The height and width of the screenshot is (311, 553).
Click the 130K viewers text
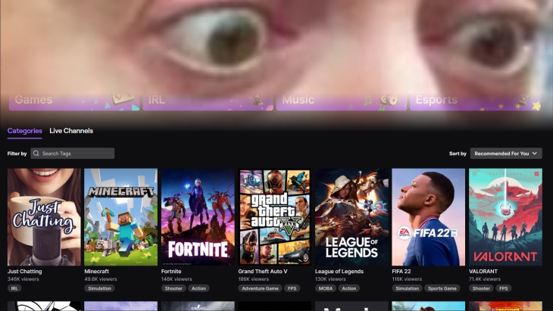330,279
